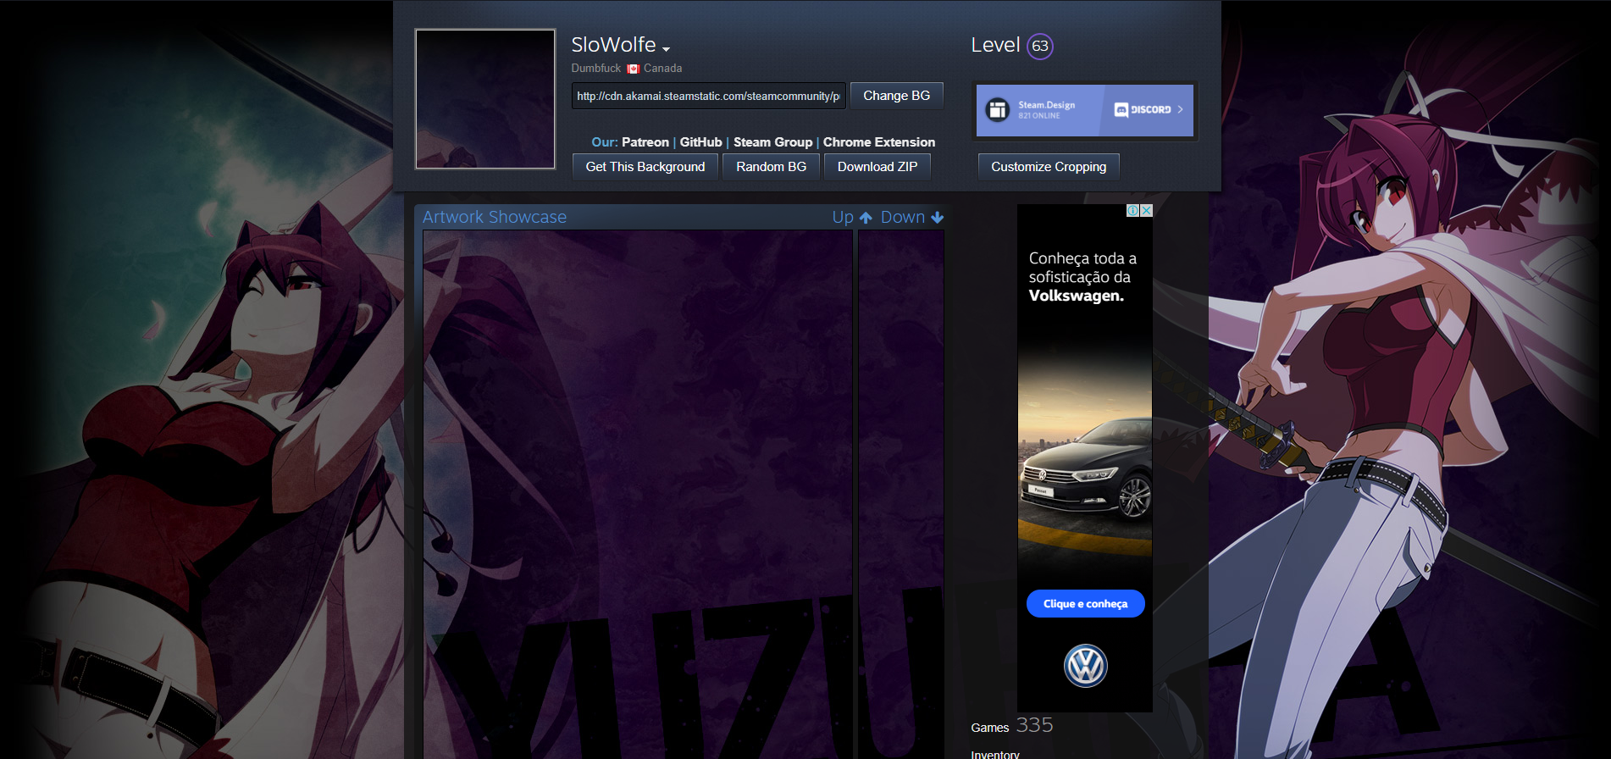Click the 'Canada' location text

pos(662,69)
